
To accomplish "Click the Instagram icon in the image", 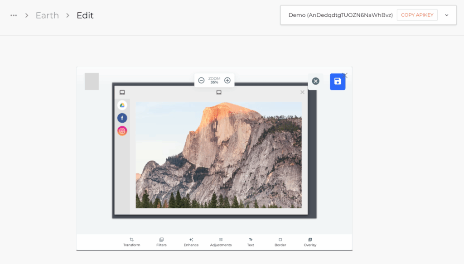I will [x=122, y=131].
